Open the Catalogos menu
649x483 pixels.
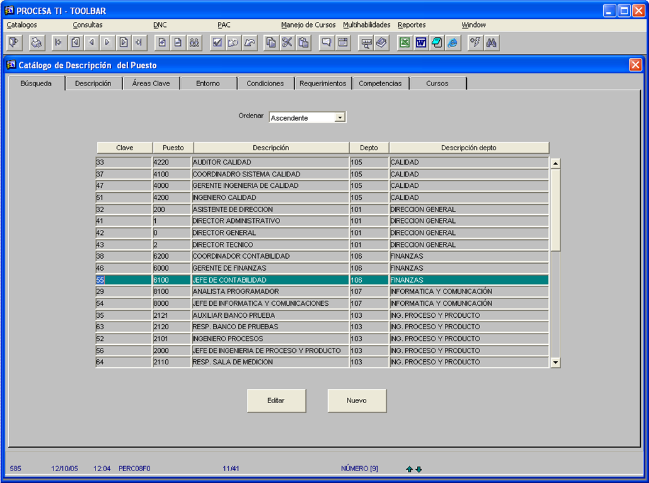[22, 25]
